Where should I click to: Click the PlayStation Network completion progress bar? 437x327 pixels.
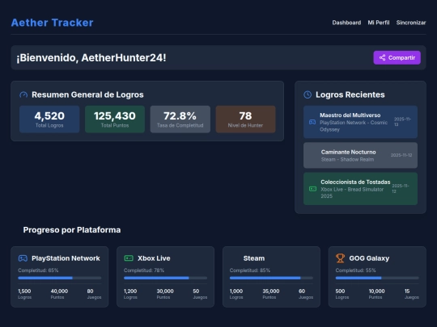(x=60, y=278)
